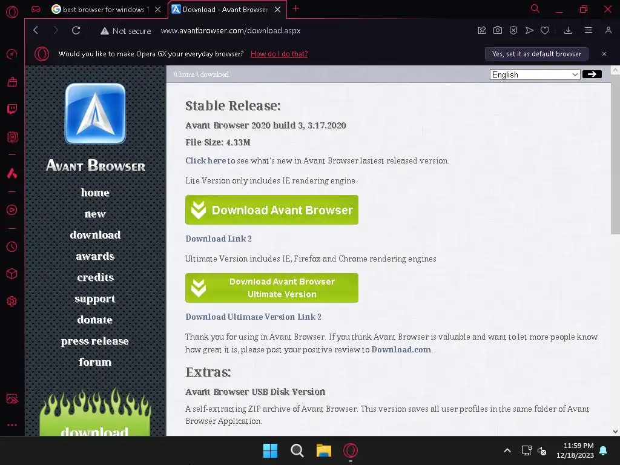The image size is (620, 465).
Task: Click Yes, set it as default browser
Action: (536, 54)
